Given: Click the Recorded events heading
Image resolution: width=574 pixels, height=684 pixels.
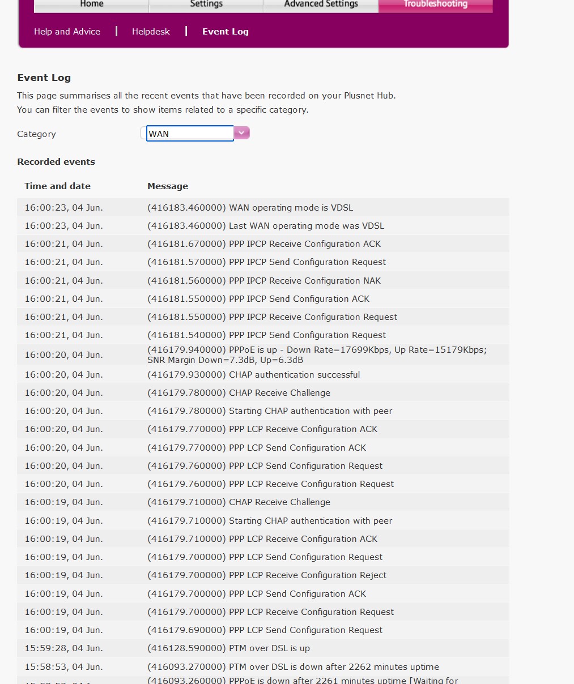Looking at the screenshot, I should point(56,161).
